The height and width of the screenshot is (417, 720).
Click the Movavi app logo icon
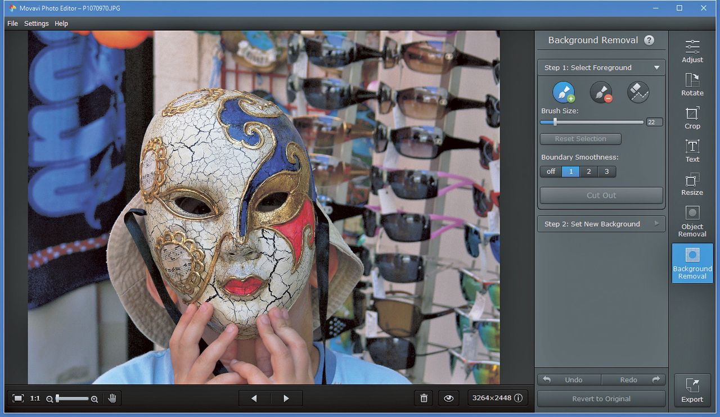click(13, 8)
